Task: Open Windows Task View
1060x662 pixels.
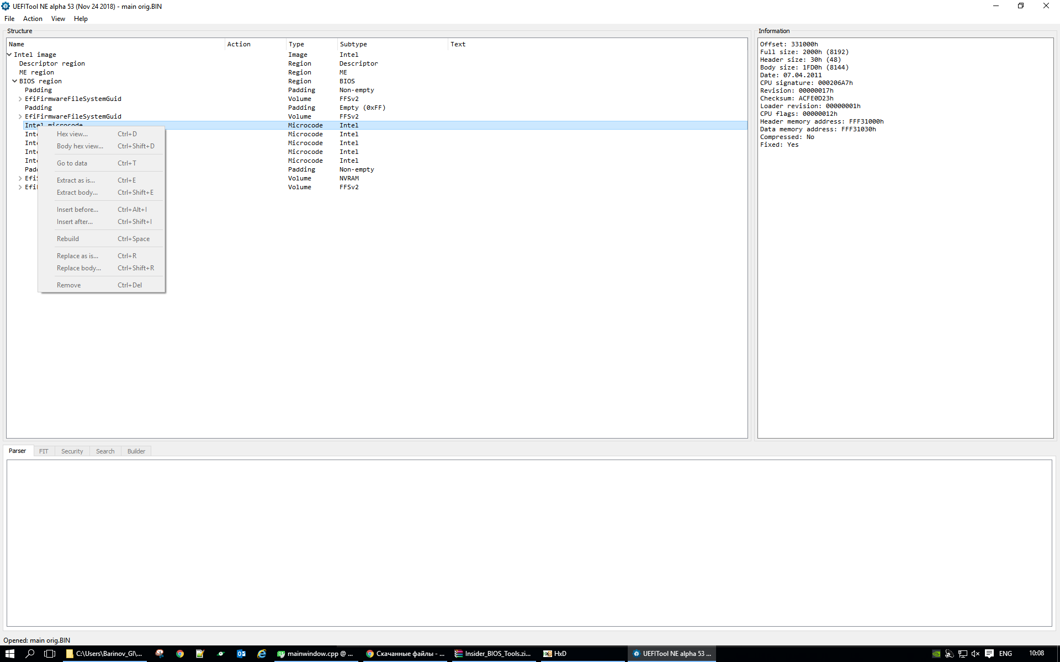Action: tap(50, 654)
